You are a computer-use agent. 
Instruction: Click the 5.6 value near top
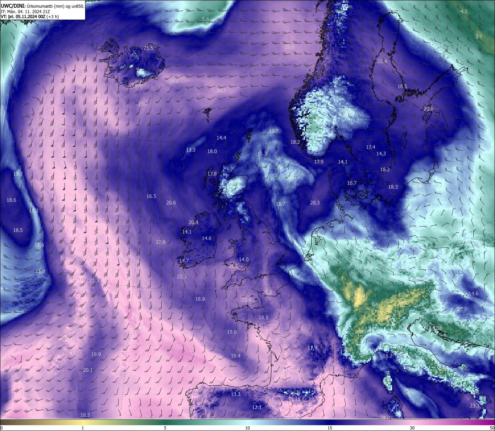(205, 19)
